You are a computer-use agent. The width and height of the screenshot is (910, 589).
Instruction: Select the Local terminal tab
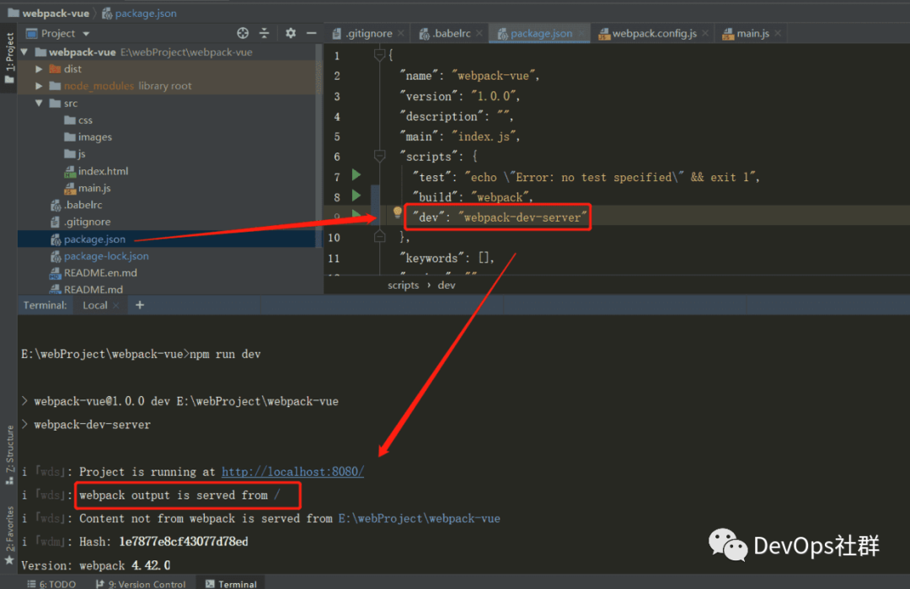(x=94, y=305)
